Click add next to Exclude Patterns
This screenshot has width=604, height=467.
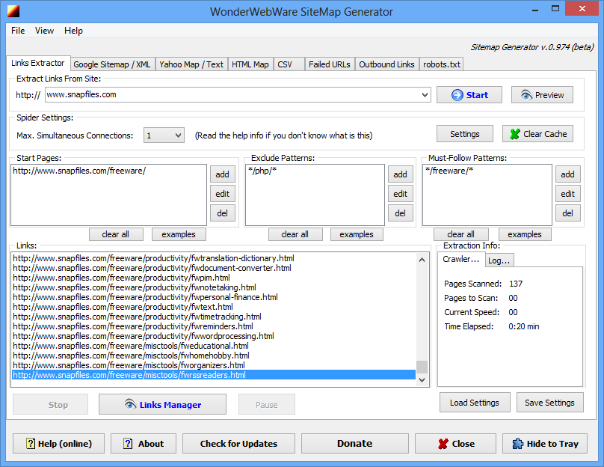pos(400,174)
